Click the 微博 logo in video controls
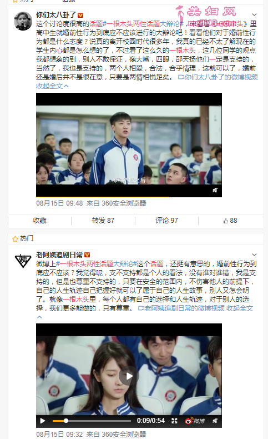Viewport: 268px width, 439px height. point(195,421)
